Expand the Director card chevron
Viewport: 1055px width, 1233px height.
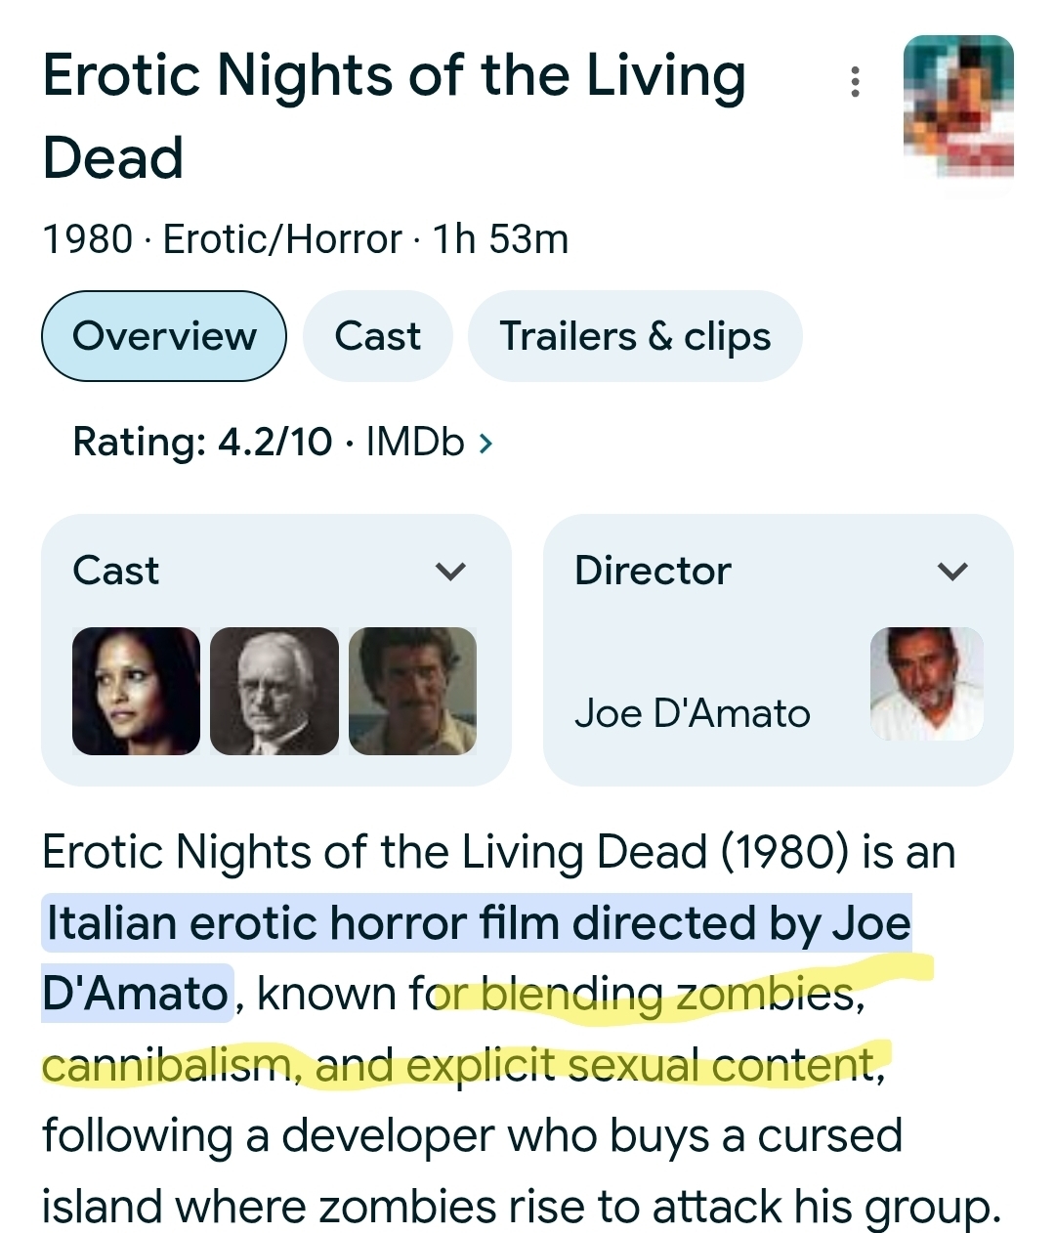tap(951, 571)
